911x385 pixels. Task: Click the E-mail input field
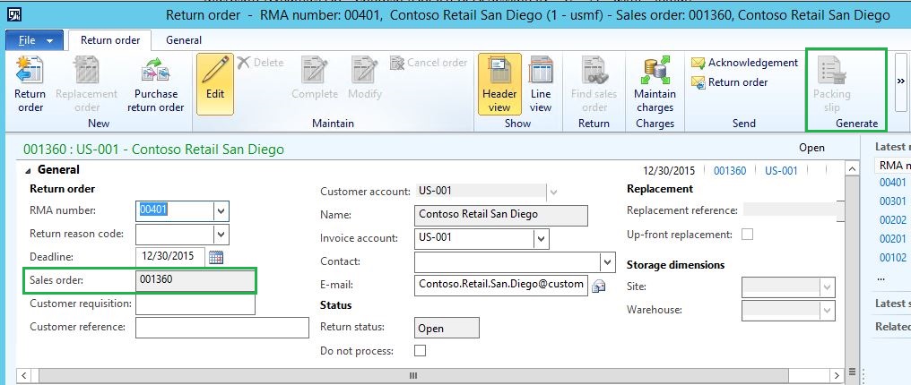(501, 286)
